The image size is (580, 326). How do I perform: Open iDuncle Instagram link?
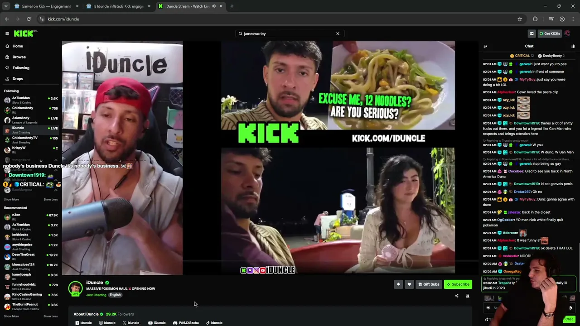(107, 323)
